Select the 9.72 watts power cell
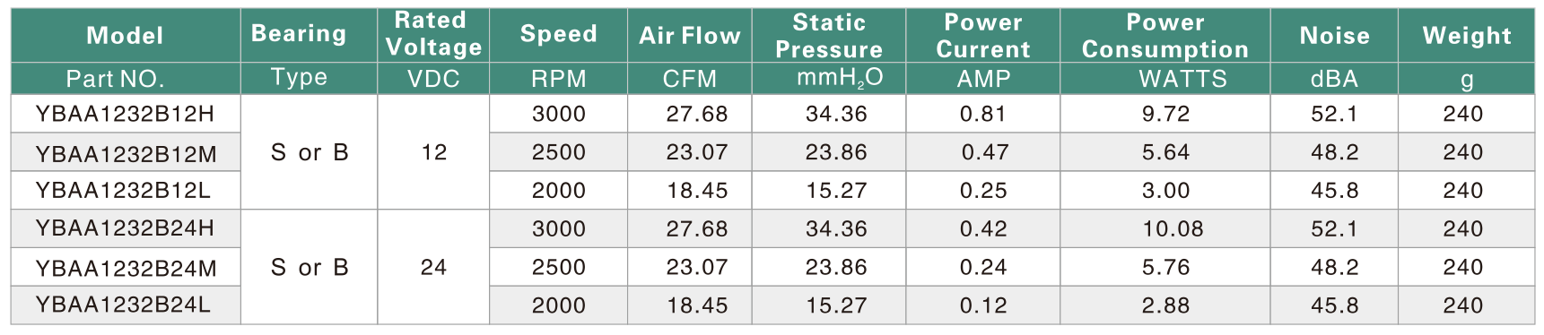The image size is (1544, 335). [x=1165, y=114]
